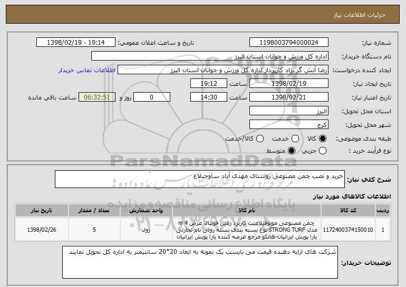Click the شماره نیاز label

click(376, 43)
